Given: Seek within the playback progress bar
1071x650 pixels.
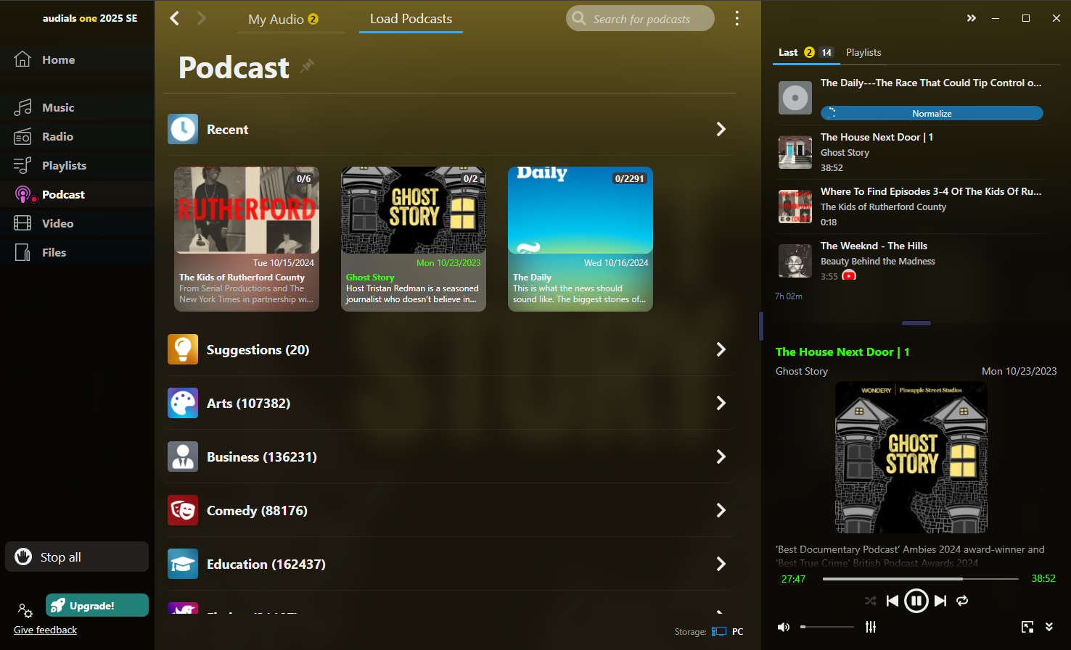Looking at the screenshot, I should (x=920, y=578).
